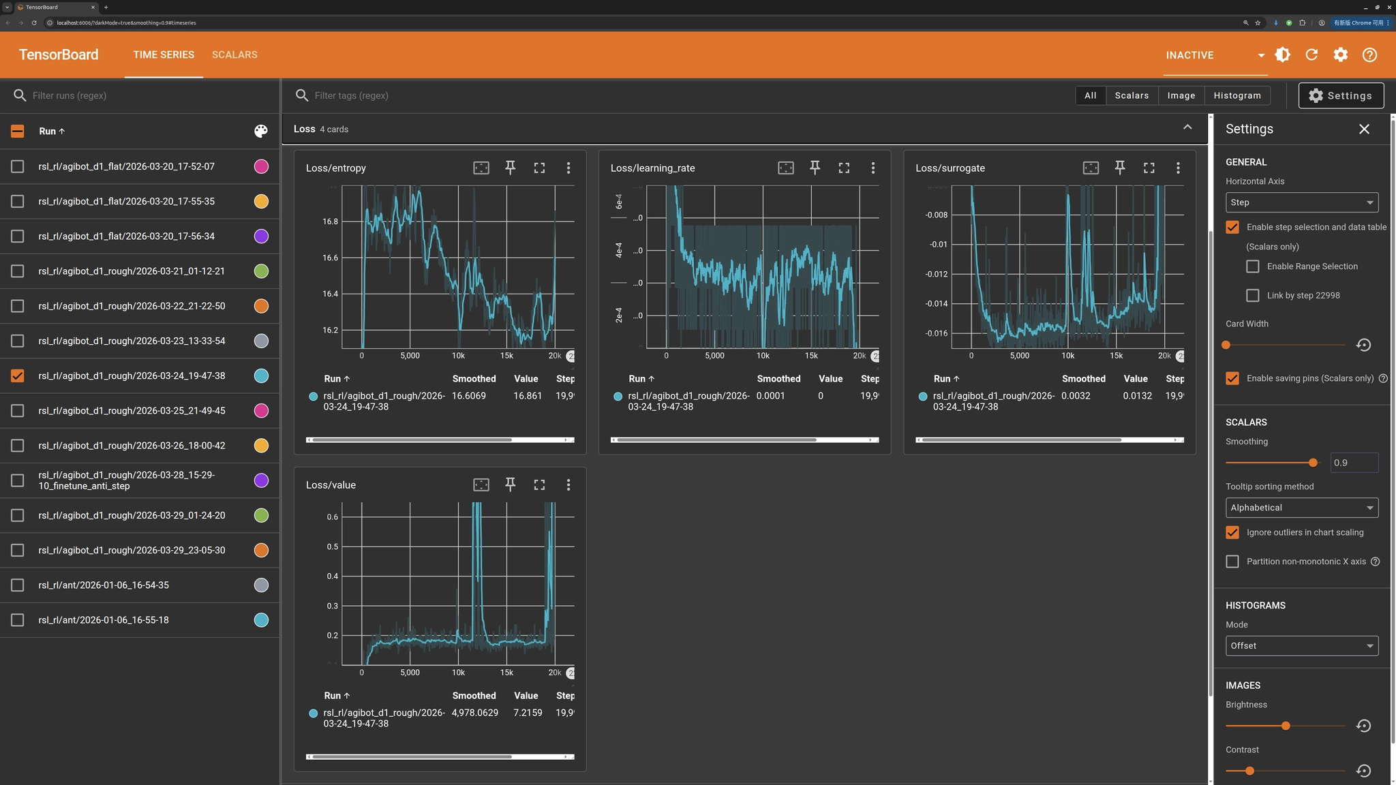Screen dimensions: 1396x785
Task: Sort Loss/surrogate table by Run column
Action: 946,379
